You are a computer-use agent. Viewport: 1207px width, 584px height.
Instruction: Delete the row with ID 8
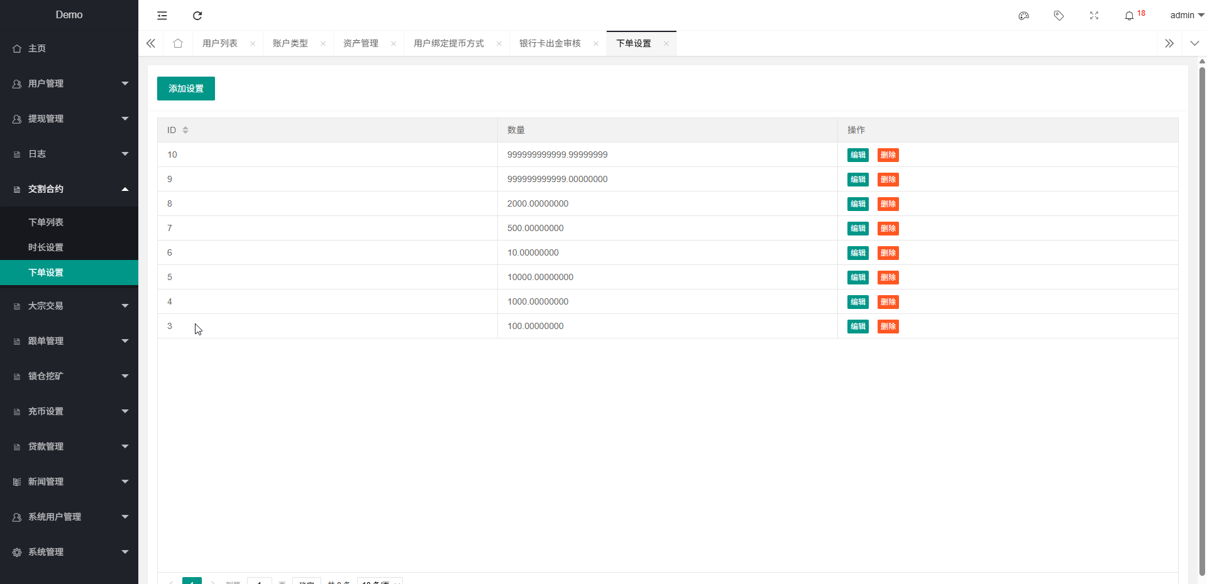(x=888, y=204)
